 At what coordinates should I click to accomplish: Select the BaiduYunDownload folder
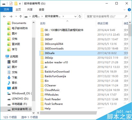pos(57,71)
